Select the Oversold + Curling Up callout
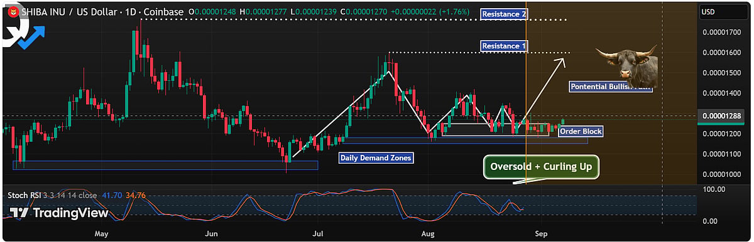 (541, 167)
